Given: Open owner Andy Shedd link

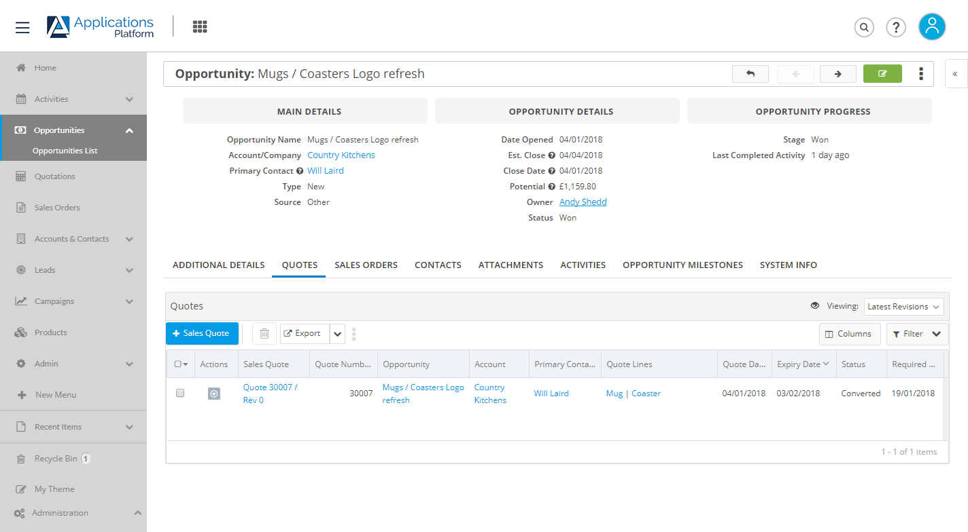Looking at the screenshot, I should pyautogui.click(x=583, y=202).
